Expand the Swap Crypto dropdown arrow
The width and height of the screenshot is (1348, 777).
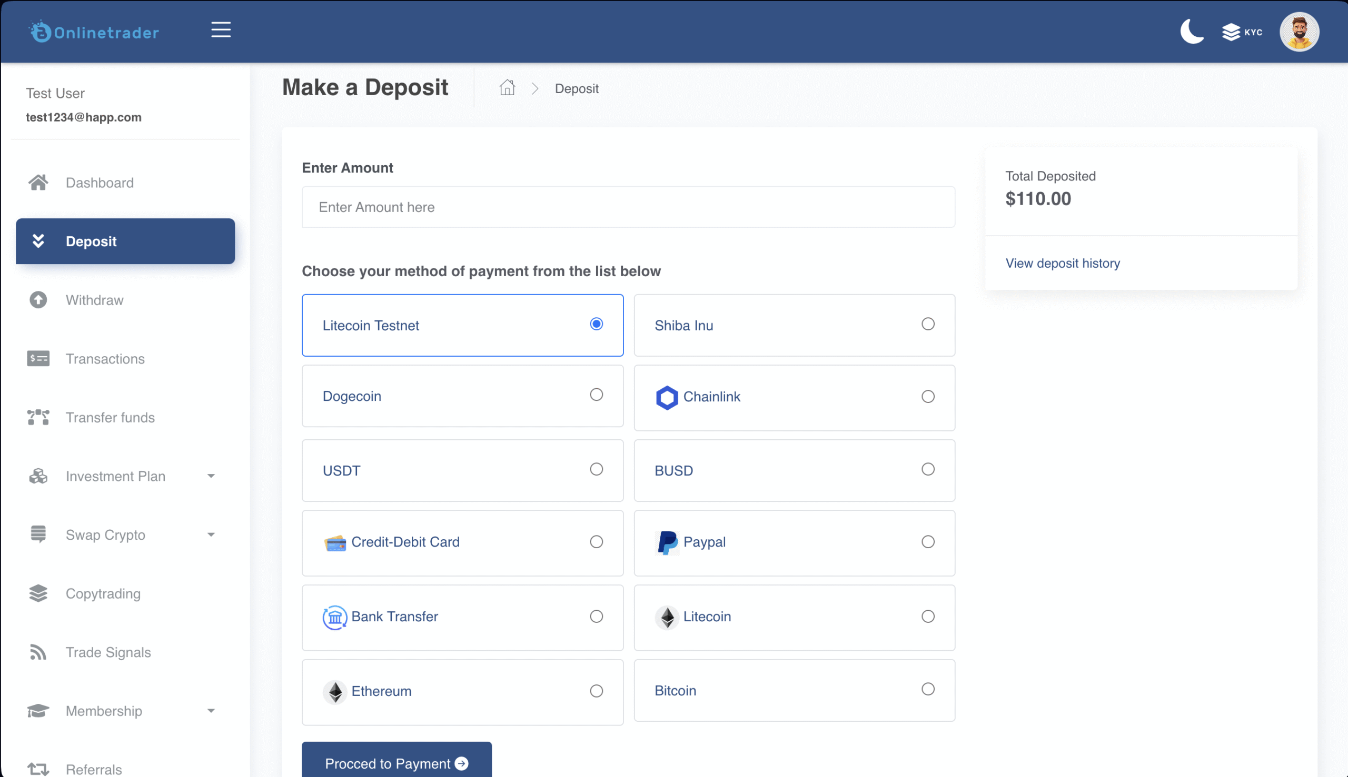tap(211, 534)
